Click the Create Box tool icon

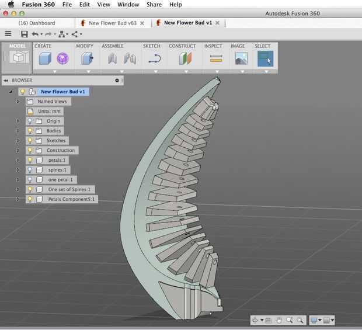45,58
